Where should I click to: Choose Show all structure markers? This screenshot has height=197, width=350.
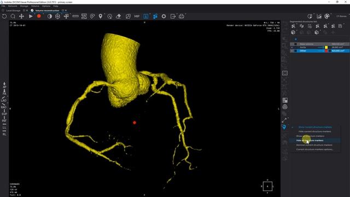coord(310,136)
